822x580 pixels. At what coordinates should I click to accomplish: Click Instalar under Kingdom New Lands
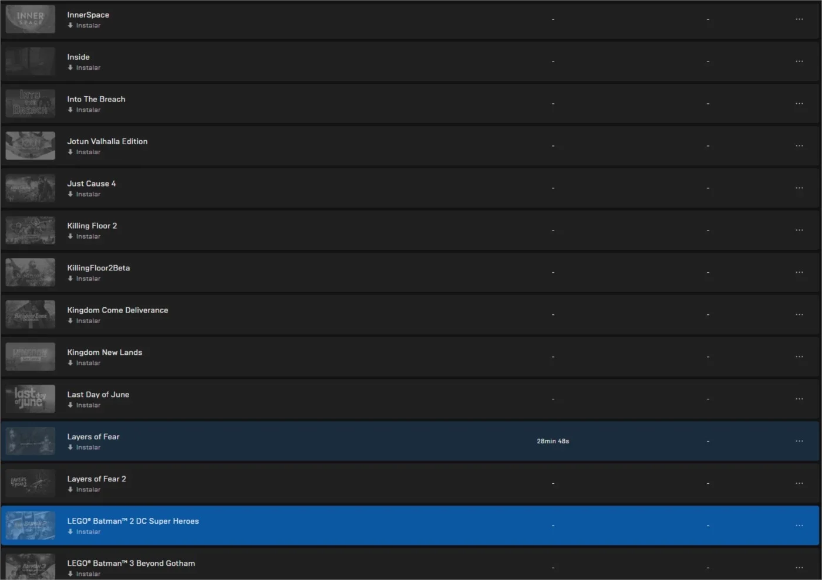(x=84, y=364)
